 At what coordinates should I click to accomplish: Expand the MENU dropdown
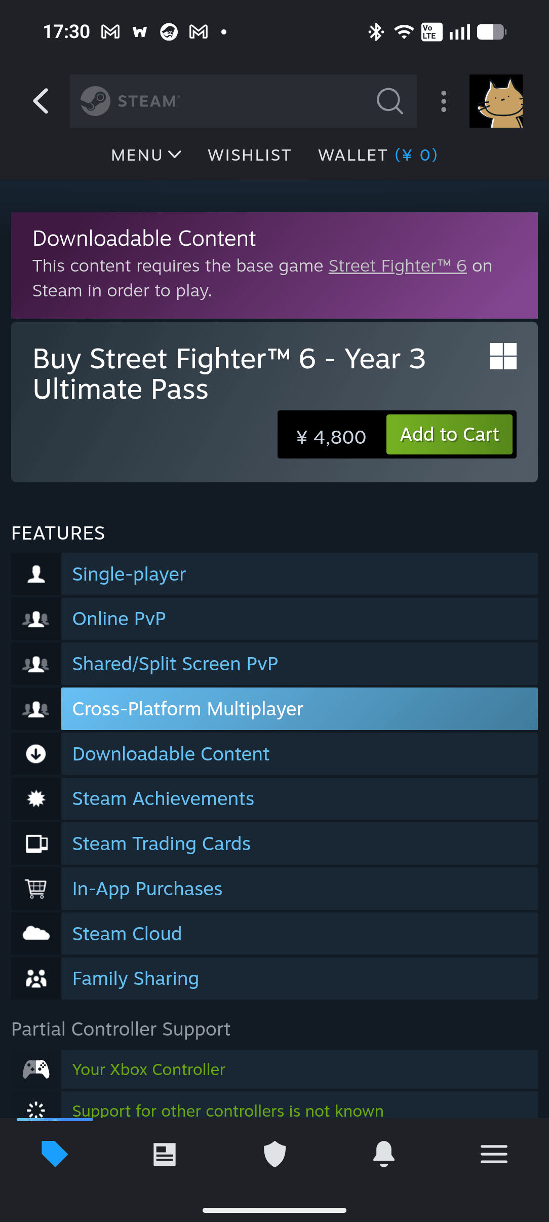(146, 155)
